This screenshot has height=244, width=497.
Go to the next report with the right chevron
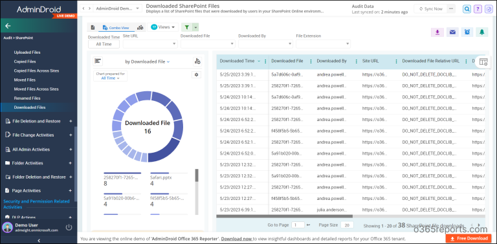89,8
